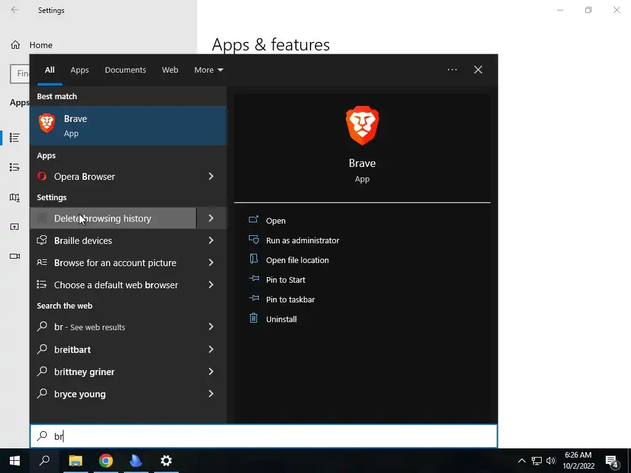Click the network icon in system tray
The height and width of the screenshot is (473, 631).
(x=537, y=461)
